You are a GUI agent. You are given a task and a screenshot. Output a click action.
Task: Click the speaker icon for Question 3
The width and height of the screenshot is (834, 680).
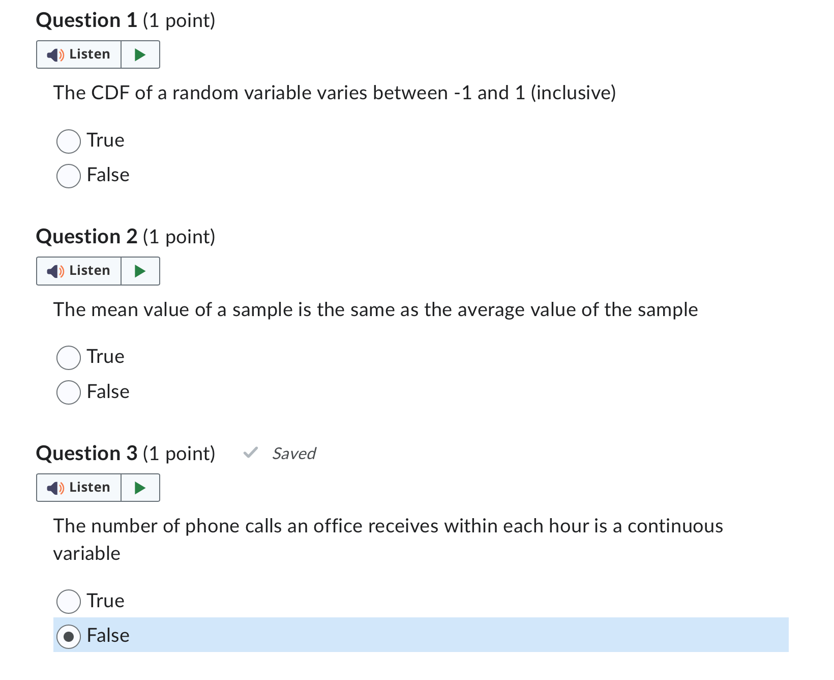coord(55,488)
